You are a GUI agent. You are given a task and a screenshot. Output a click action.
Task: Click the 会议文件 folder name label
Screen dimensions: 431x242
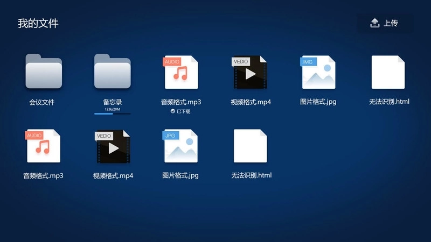(42, 102)
